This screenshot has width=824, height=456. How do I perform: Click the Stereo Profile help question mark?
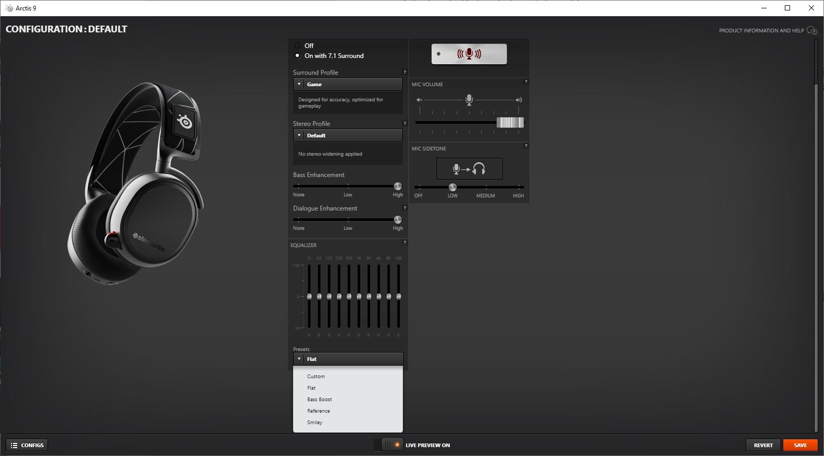(x=404, y=123)
